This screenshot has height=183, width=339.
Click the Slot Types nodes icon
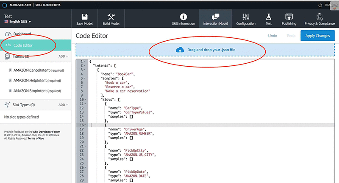7,104
